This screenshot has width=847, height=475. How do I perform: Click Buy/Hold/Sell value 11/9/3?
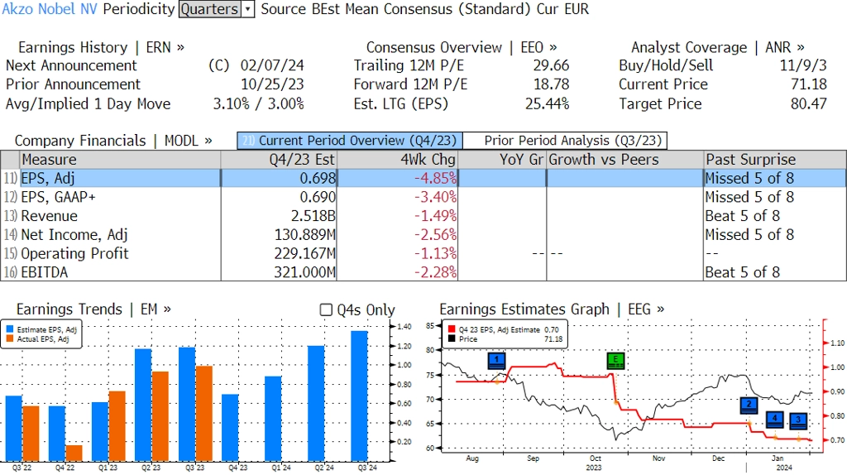pos(803,65)
